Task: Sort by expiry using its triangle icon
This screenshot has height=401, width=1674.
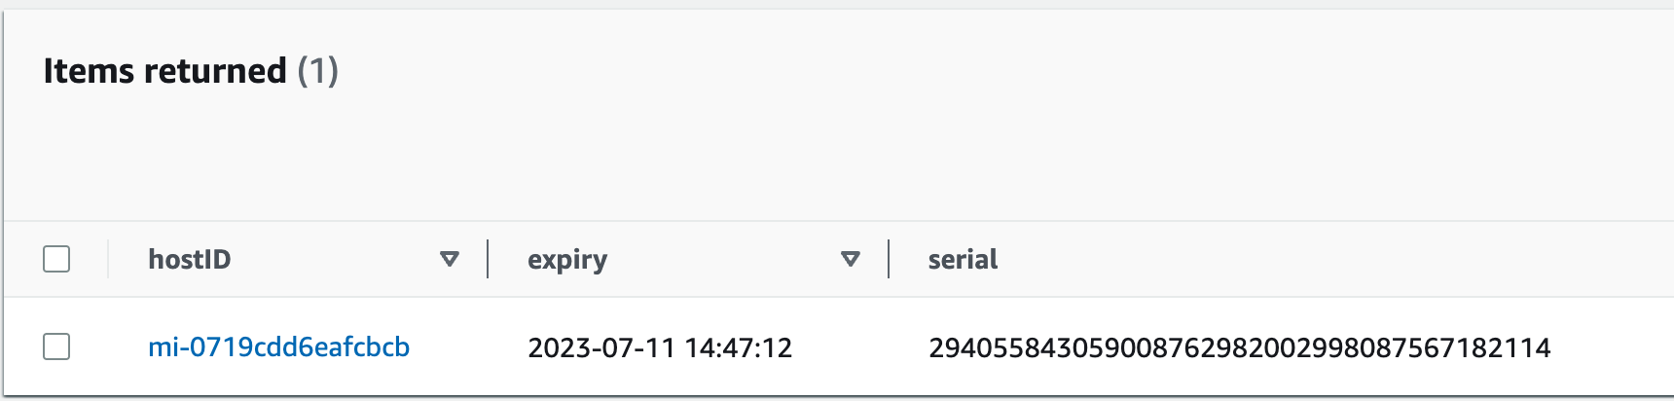Action: pyautogui.click(x=850, y=259)
